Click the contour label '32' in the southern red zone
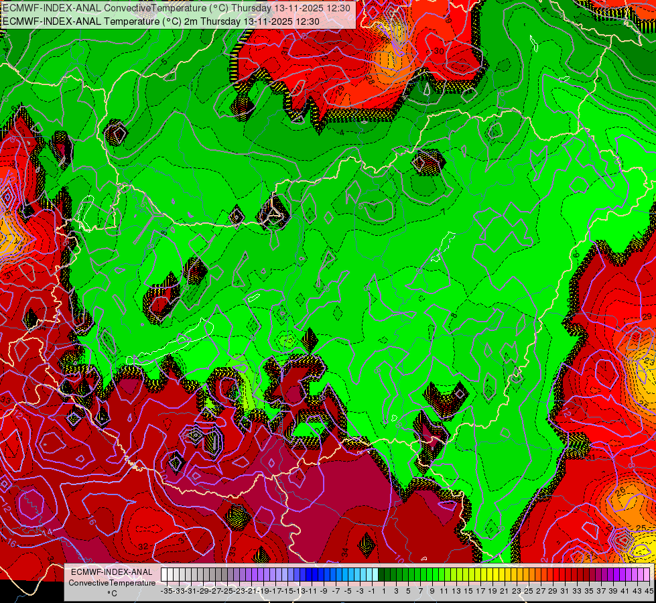 pyautogui.click(x=143, y=547)
